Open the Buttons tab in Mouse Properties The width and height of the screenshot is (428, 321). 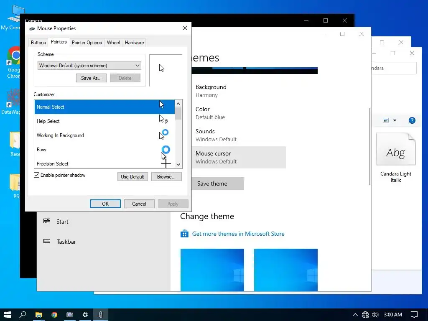click(x=38, y=43)
